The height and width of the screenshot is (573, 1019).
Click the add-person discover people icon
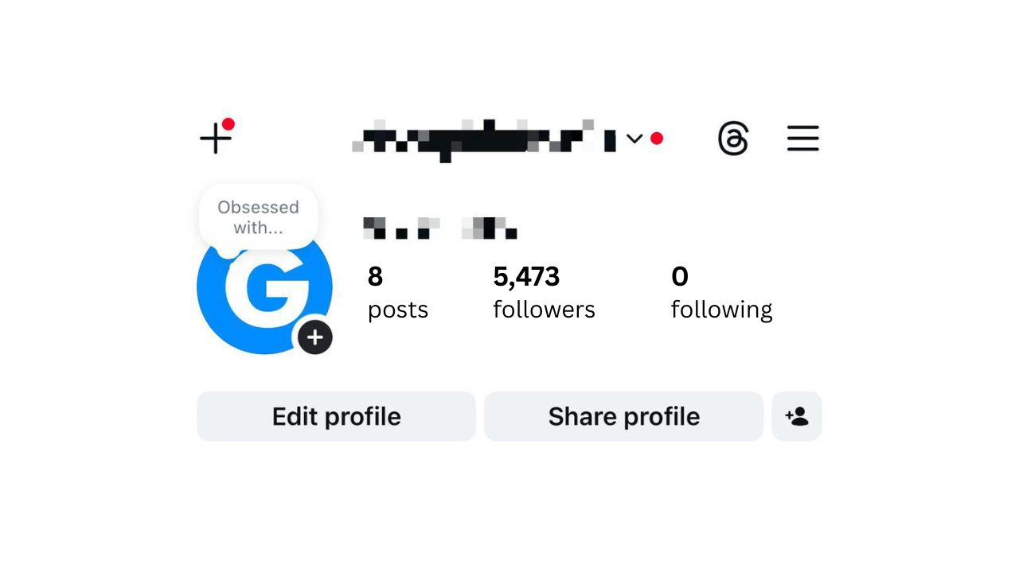coord(796,416)
